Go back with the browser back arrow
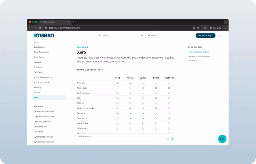 tap(30, 28)
